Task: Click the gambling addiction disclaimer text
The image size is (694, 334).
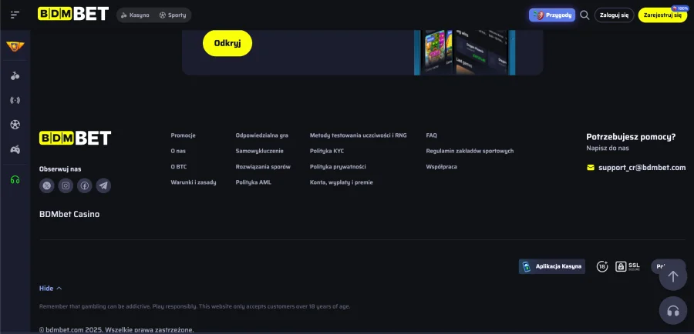Action: point(195,306)
